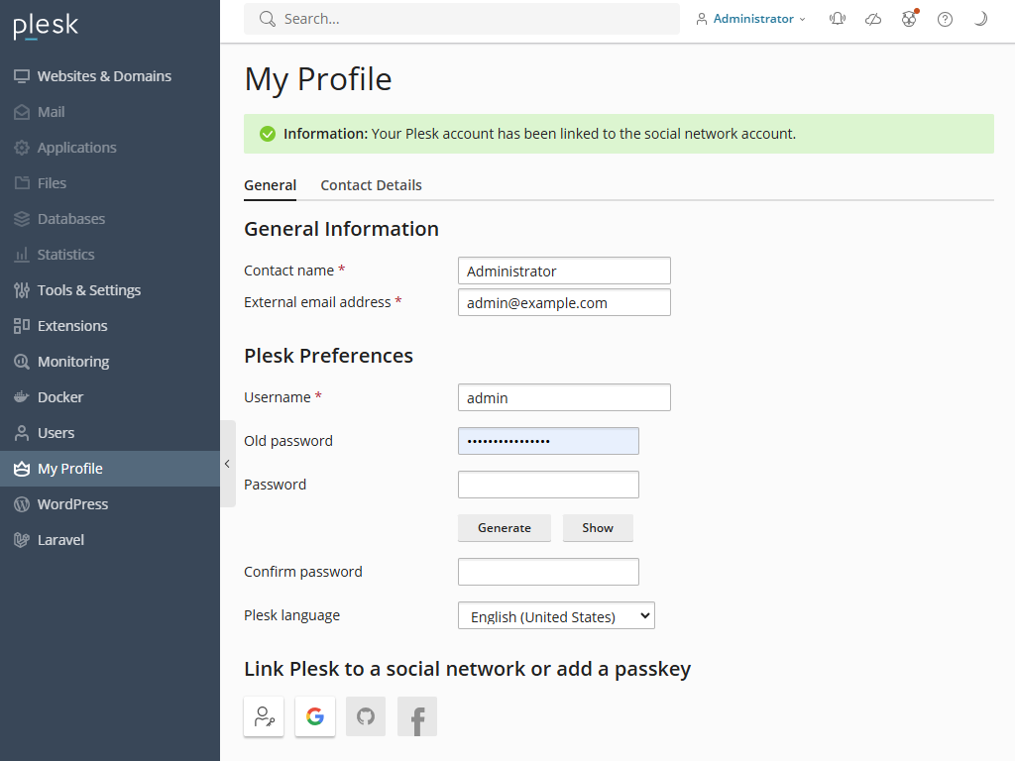Switch to the Contact Details tab
The width and height of the screenshot is (1015, 761).
tap(371, 185)
